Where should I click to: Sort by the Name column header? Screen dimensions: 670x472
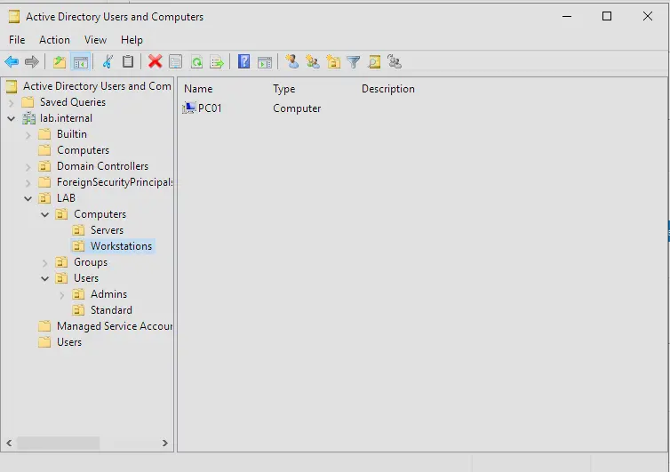coord(198,89)
